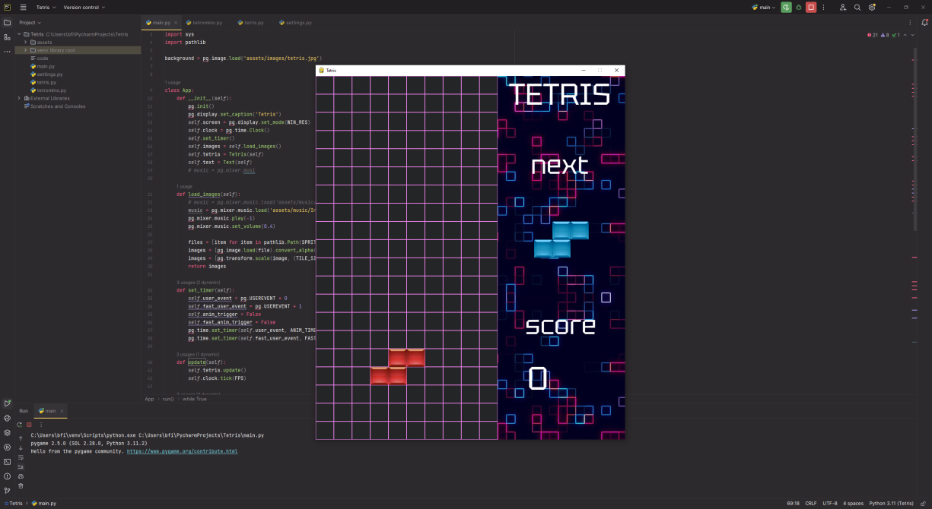Open Search Everywhere with magnifier icon
932x509 pixels.
(x=857, y=7)
